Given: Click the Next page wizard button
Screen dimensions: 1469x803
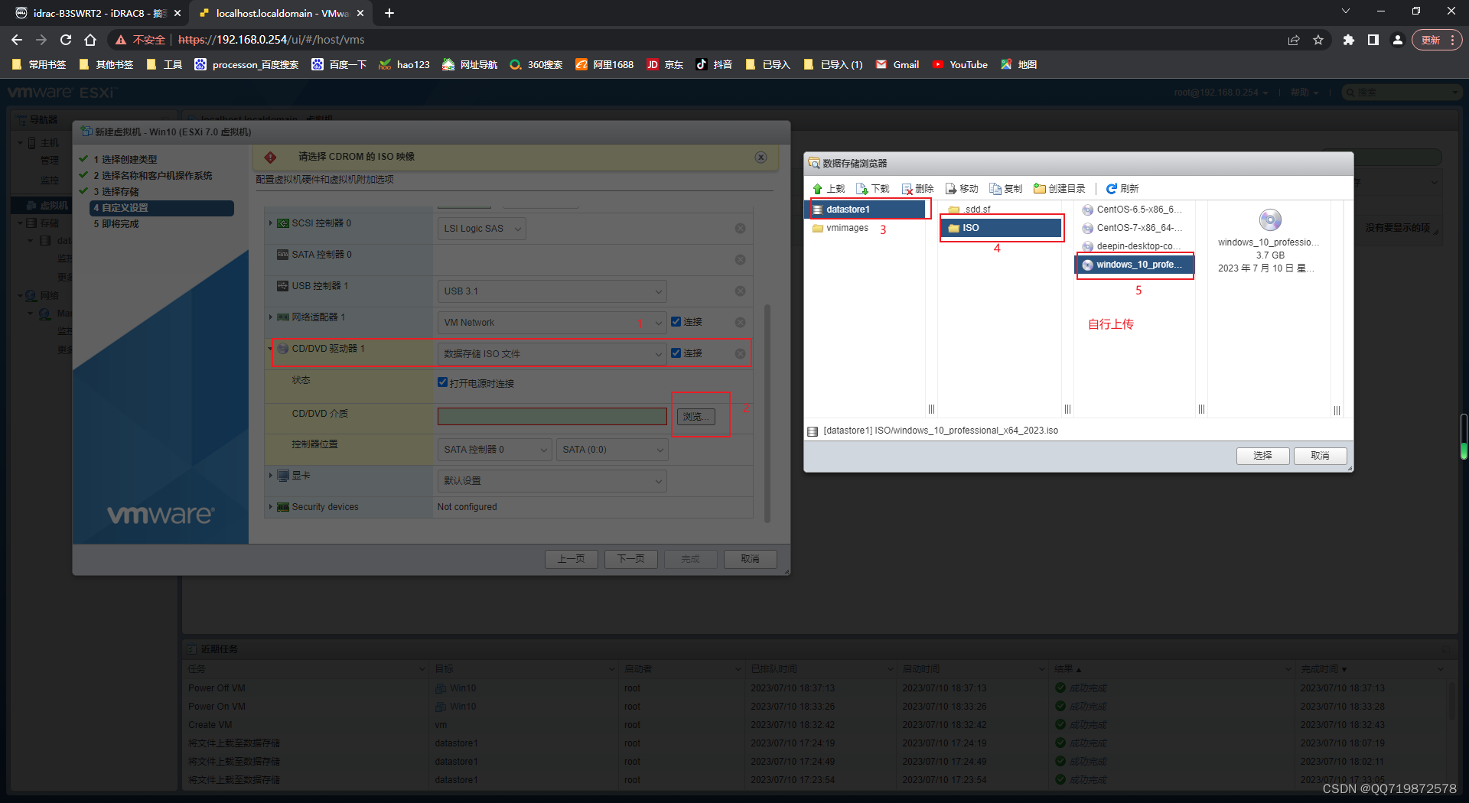Looking at the screenshot, I should coord(630,559).
